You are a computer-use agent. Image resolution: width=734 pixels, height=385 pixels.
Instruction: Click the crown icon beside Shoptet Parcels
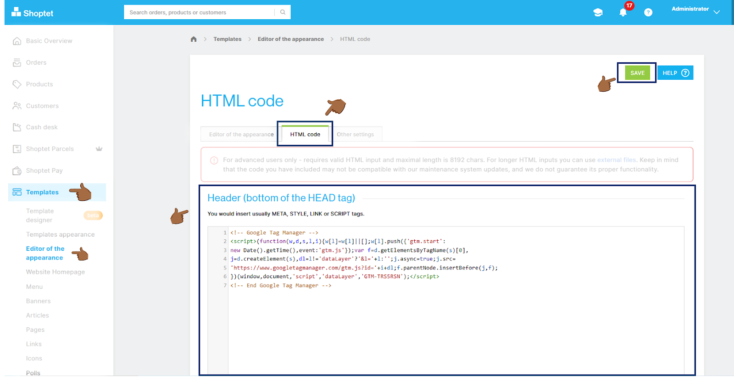tap(99, 148)
